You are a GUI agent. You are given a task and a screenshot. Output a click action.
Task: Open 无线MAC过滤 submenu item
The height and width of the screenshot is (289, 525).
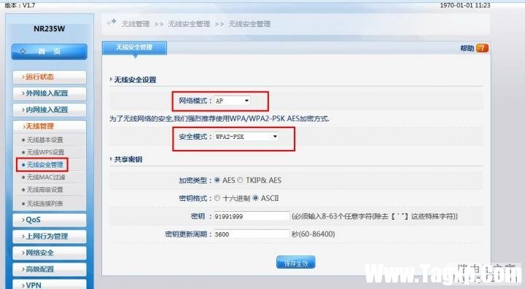tap(46, 177)
